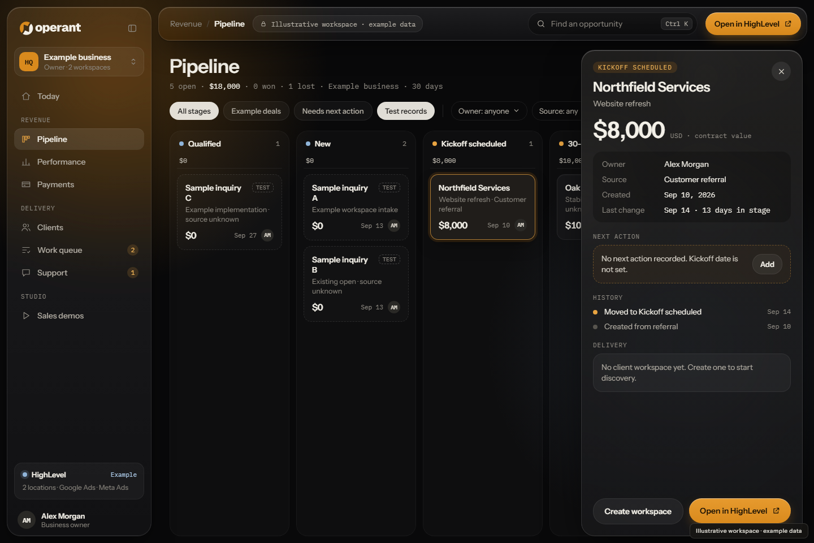
Task: Click the Today home icon
Action: click(x=26, y=96)
